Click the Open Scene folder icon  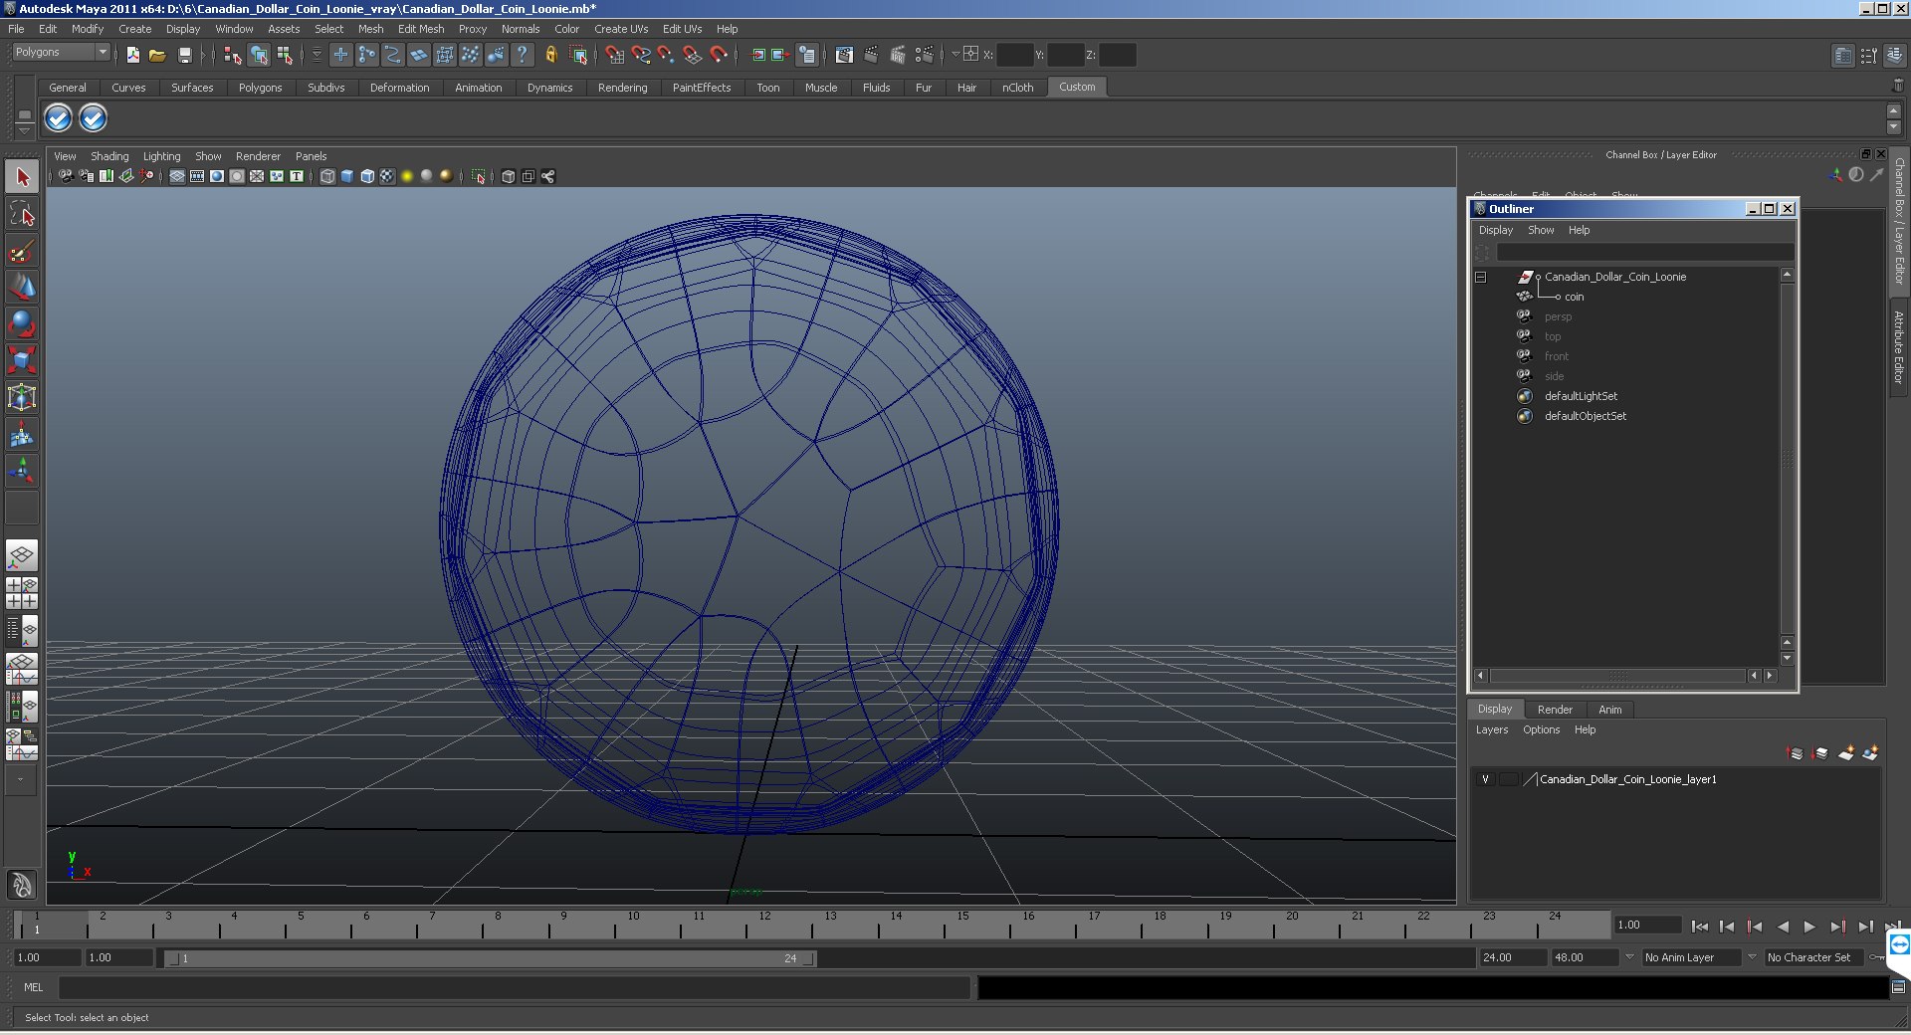157,56
